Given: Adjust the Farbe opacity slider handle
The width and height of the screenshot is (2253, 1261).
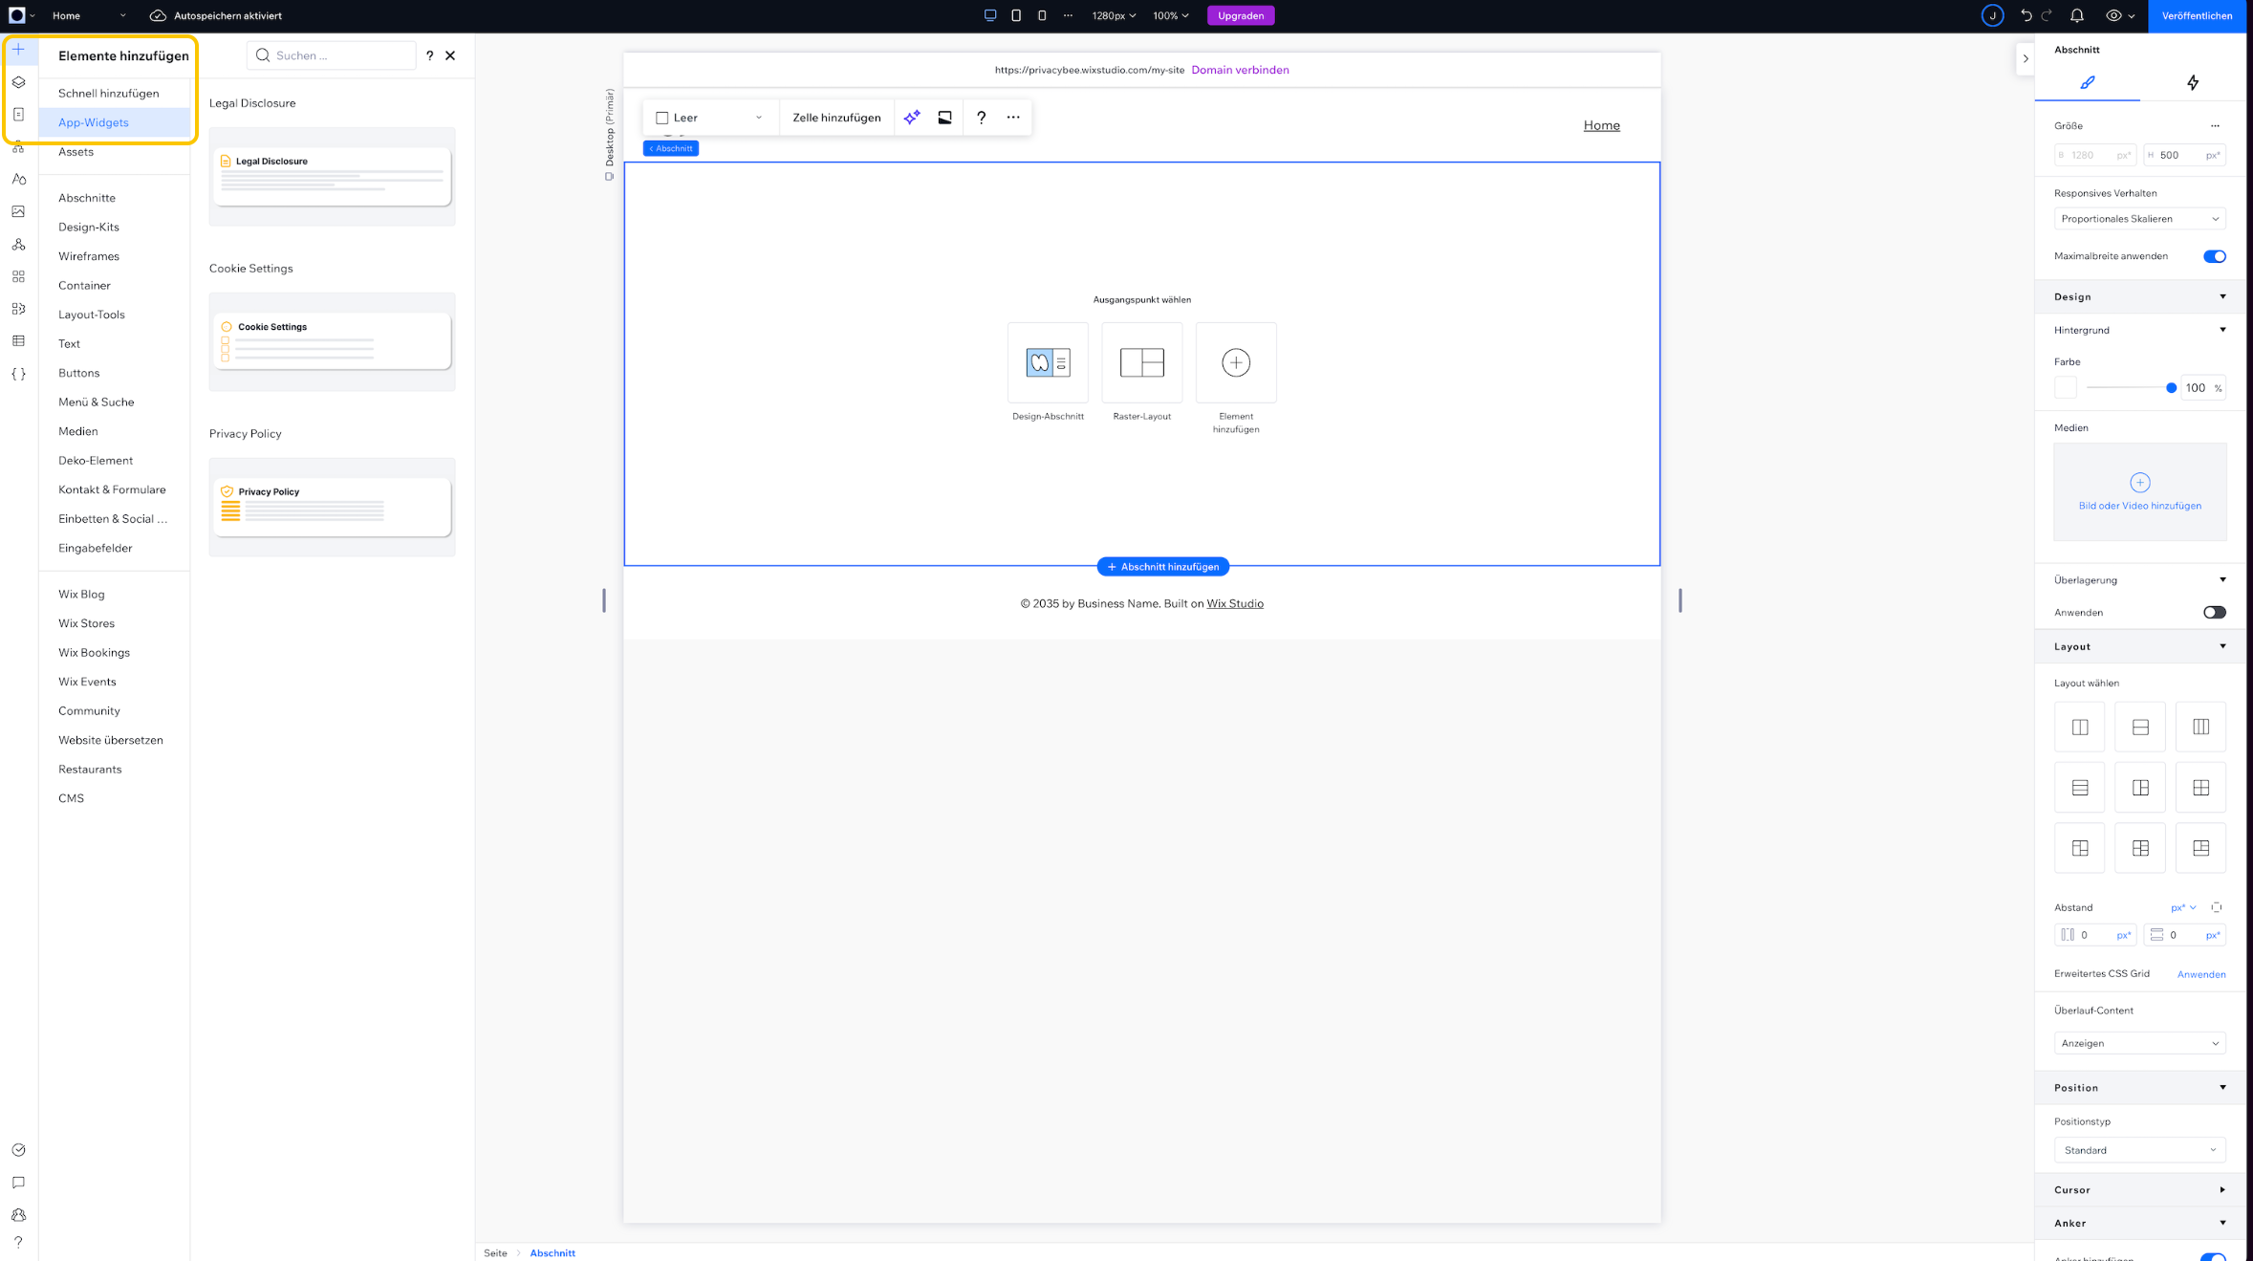Looking at the screenshot, I should point(2171,388).
